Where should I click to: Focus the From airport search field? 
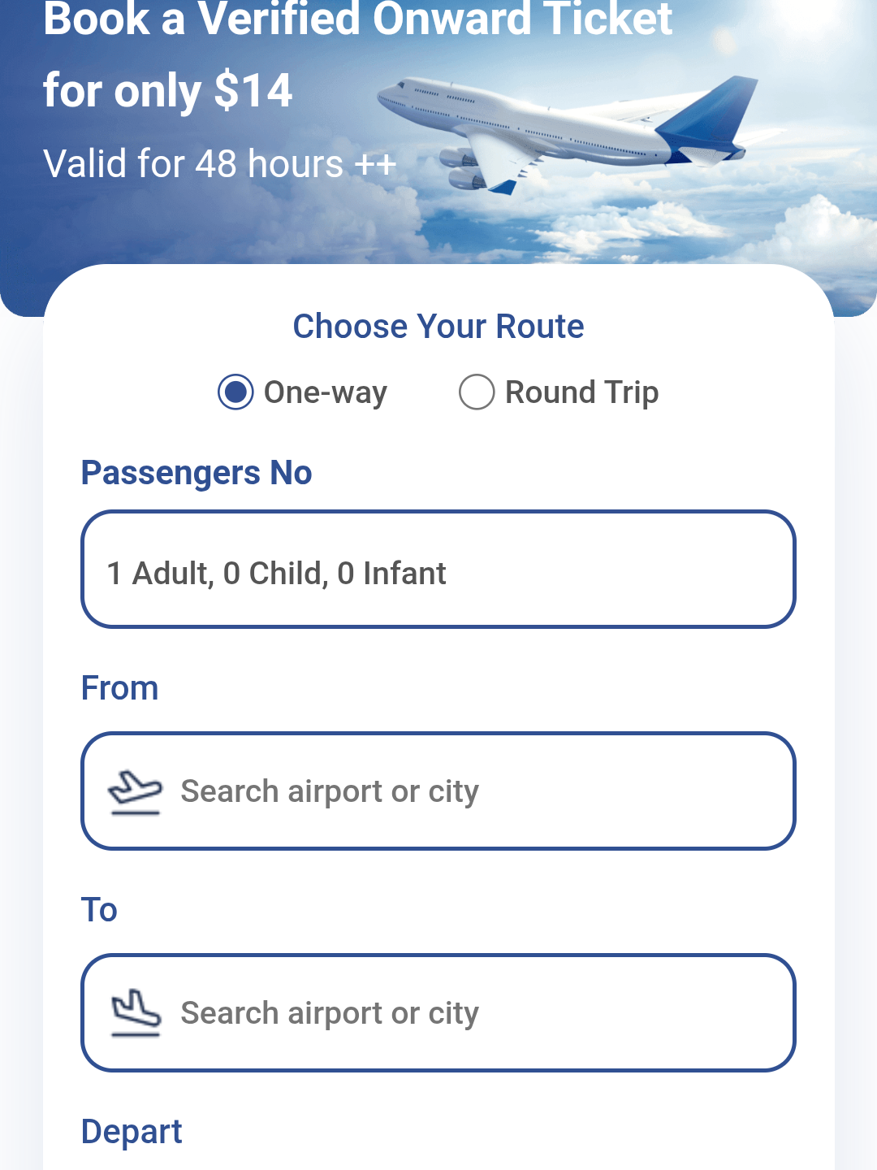coord(471,791)
